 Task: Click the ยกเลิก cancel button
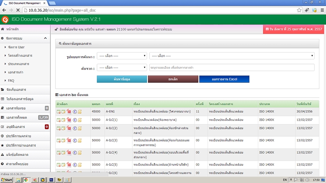pos(173,79)
